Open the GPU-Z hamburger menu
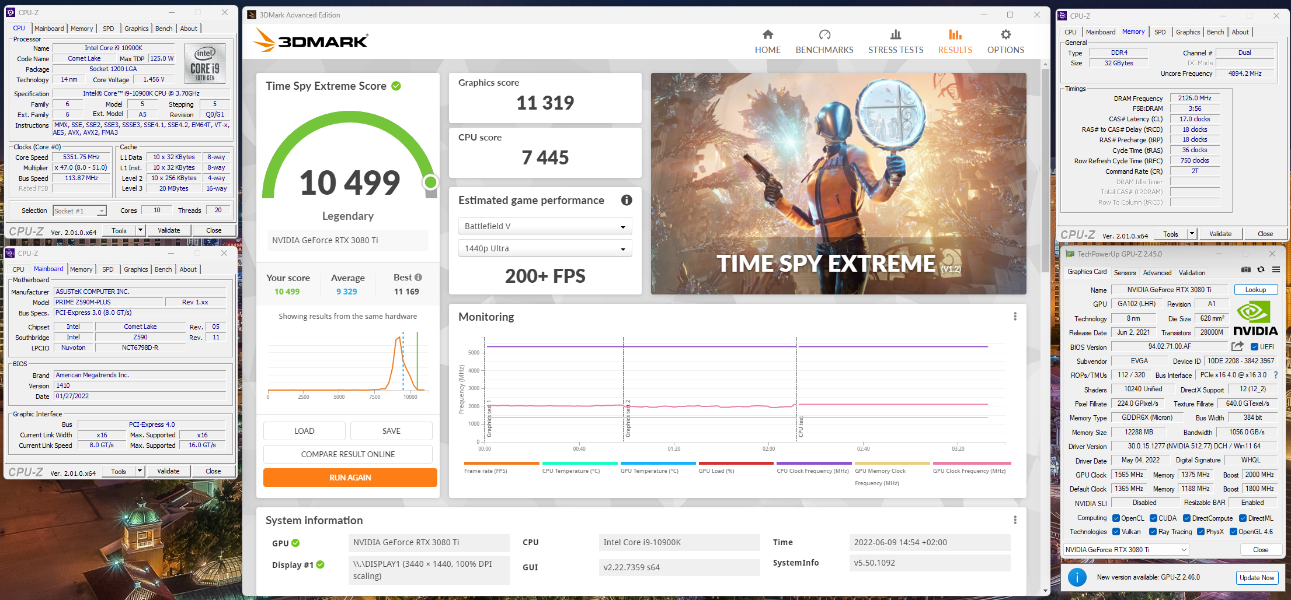This screenshot has height=600, width=1291. pyautogui.click(x=1276, y=269)
